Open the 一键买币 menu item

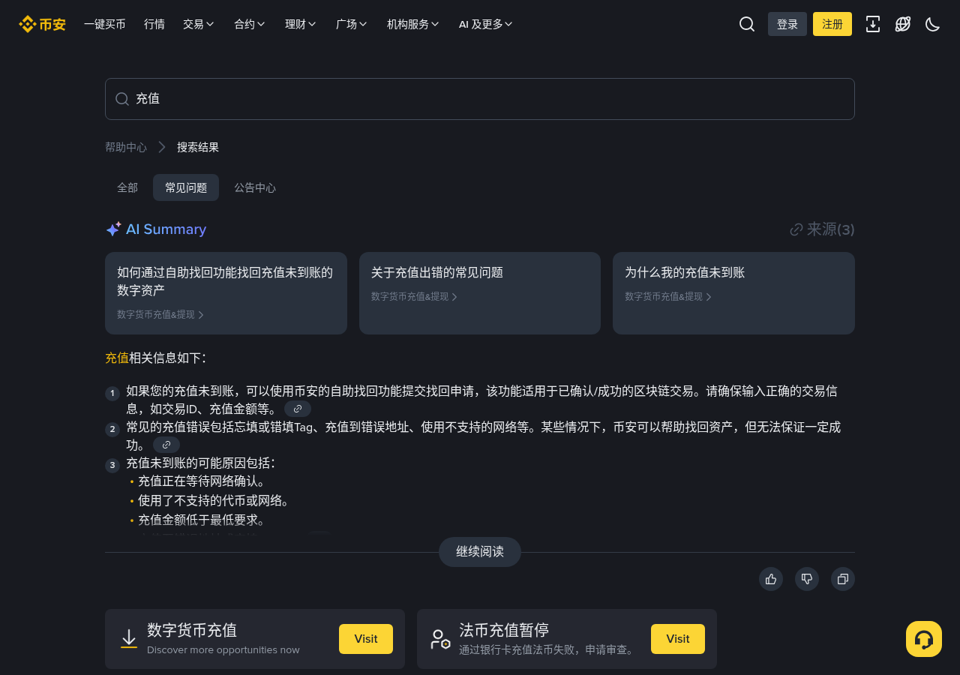105,24
